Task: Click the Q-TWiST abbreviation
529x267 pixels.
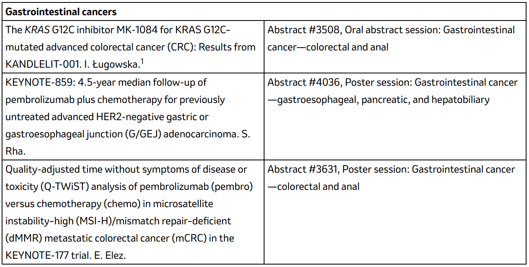Action: (x=63, y=187)
